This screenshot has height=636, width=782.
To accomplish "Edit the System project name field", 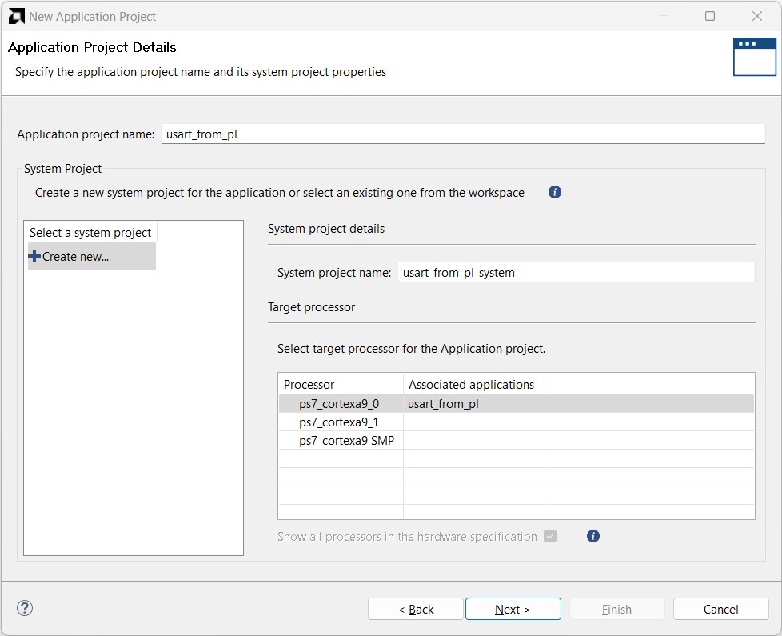I will (576, 272).
